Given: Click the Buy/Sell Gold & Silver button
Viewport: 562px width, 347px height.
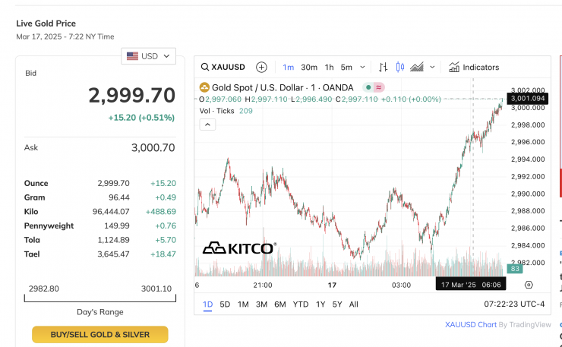Looking at the screenshot, I should coord(99,334).
